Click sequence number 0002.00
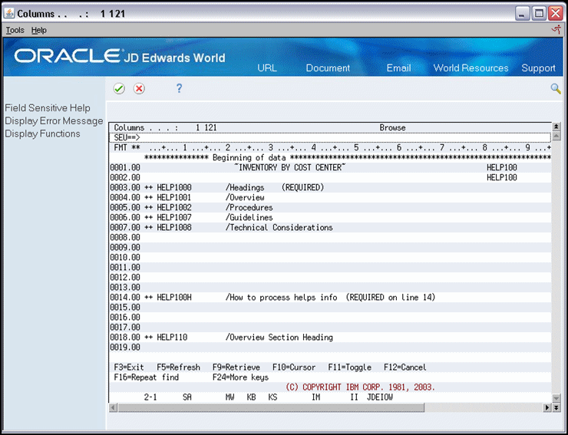The image size is (568, 435). pos(125,177)
